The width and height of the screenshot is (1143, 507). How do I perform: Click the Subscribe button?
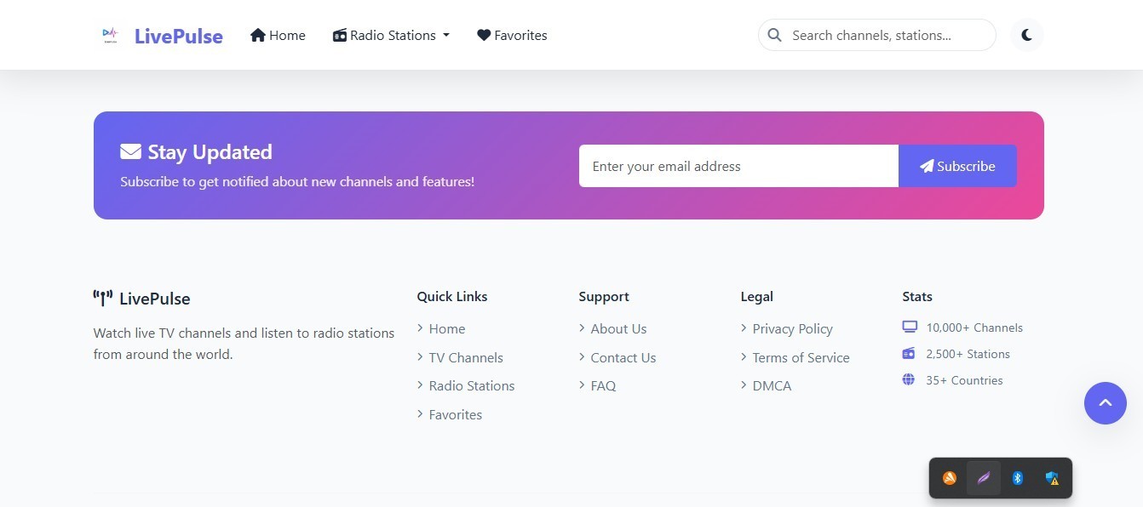pyautogui.click(x=957, y=166)
